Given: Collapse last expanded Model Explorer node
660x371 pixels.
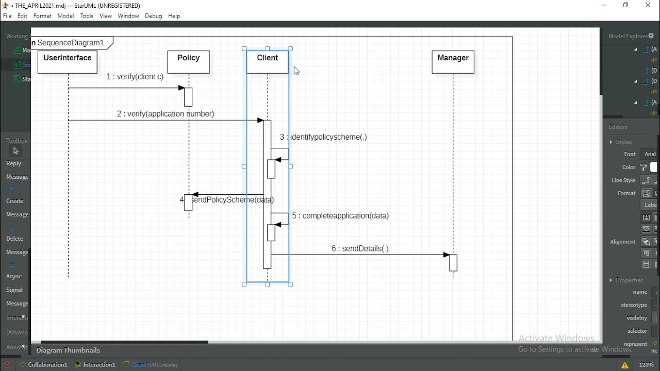Looking at the screenshot, I should (x=636, y=103).
